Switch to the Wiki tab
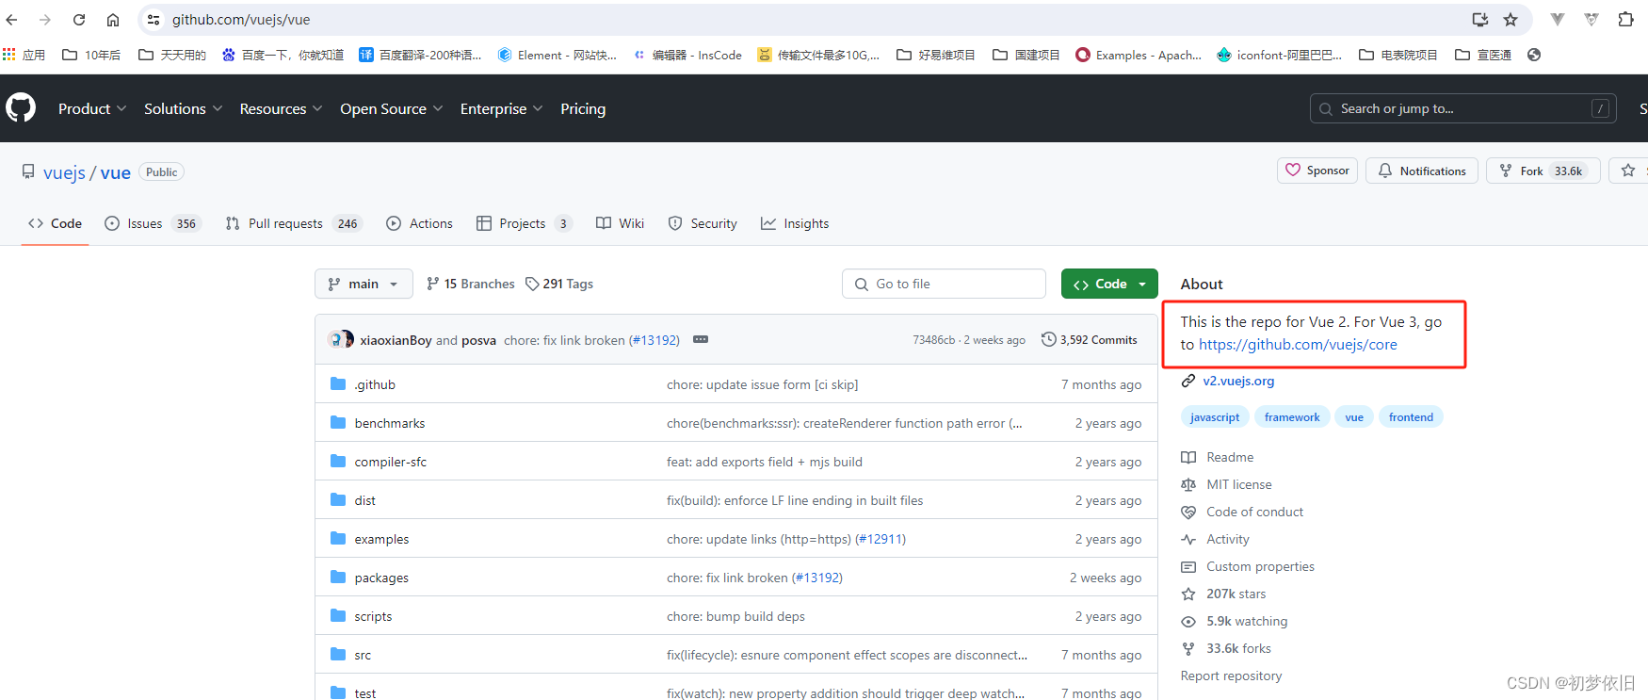 point(620,223)
